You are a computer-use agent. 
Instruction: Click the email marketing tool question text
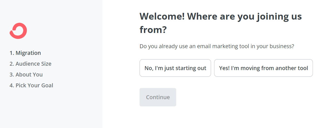click(217, 46)
